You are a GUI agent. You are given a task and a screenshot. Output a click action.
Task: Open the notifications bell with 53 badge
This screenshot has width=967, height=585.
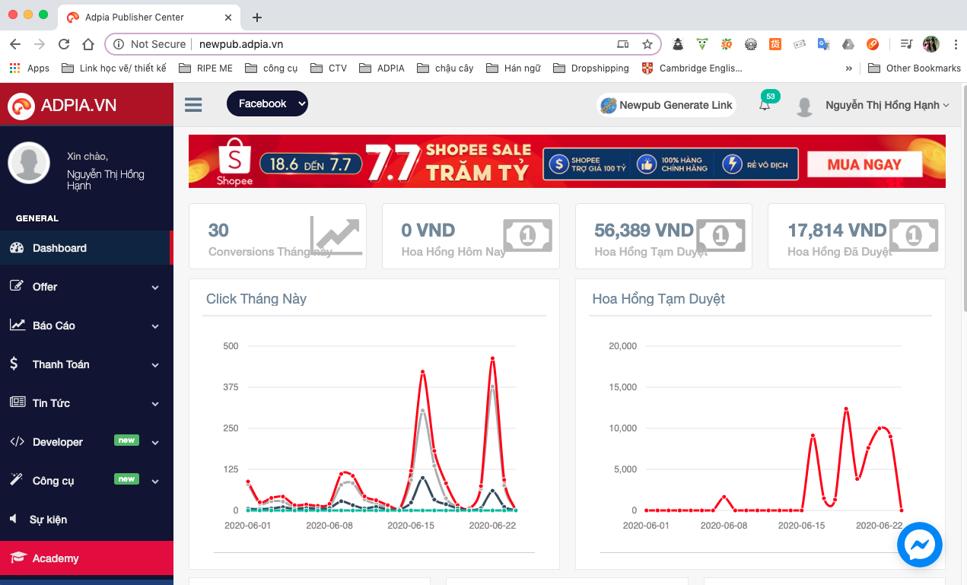(x=765, y=103)
